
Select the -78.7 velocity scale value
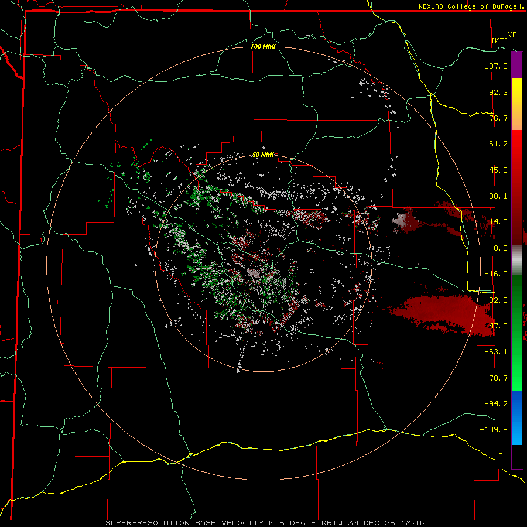point(496,378)
